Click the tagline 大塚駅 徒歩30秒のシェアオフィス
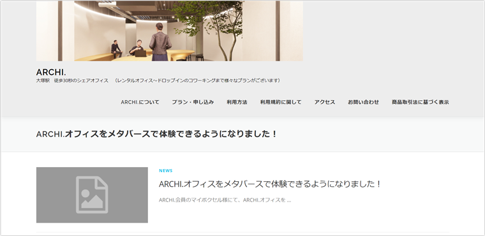 click(158, 80)
